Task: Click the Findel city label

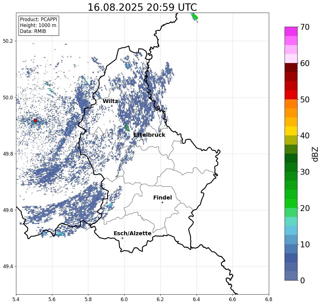Action: coord(163,198)
